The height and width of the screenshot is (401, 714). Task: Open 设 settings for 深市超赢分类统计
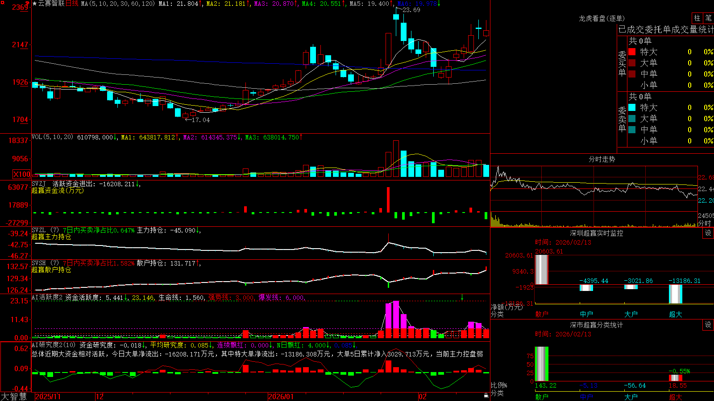tap(708, 325)
